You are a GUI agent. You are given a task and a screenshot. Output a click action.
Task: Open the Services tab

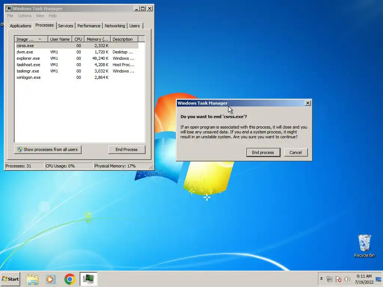(65, 26)
